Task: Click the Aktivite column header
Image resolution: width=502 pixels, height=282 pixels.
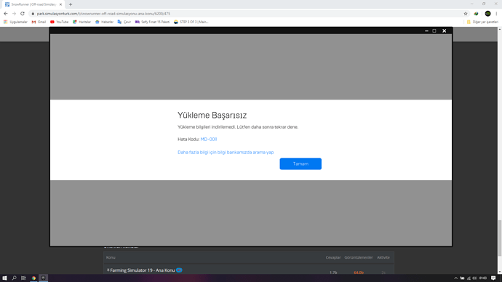Action: click(383, 257)
